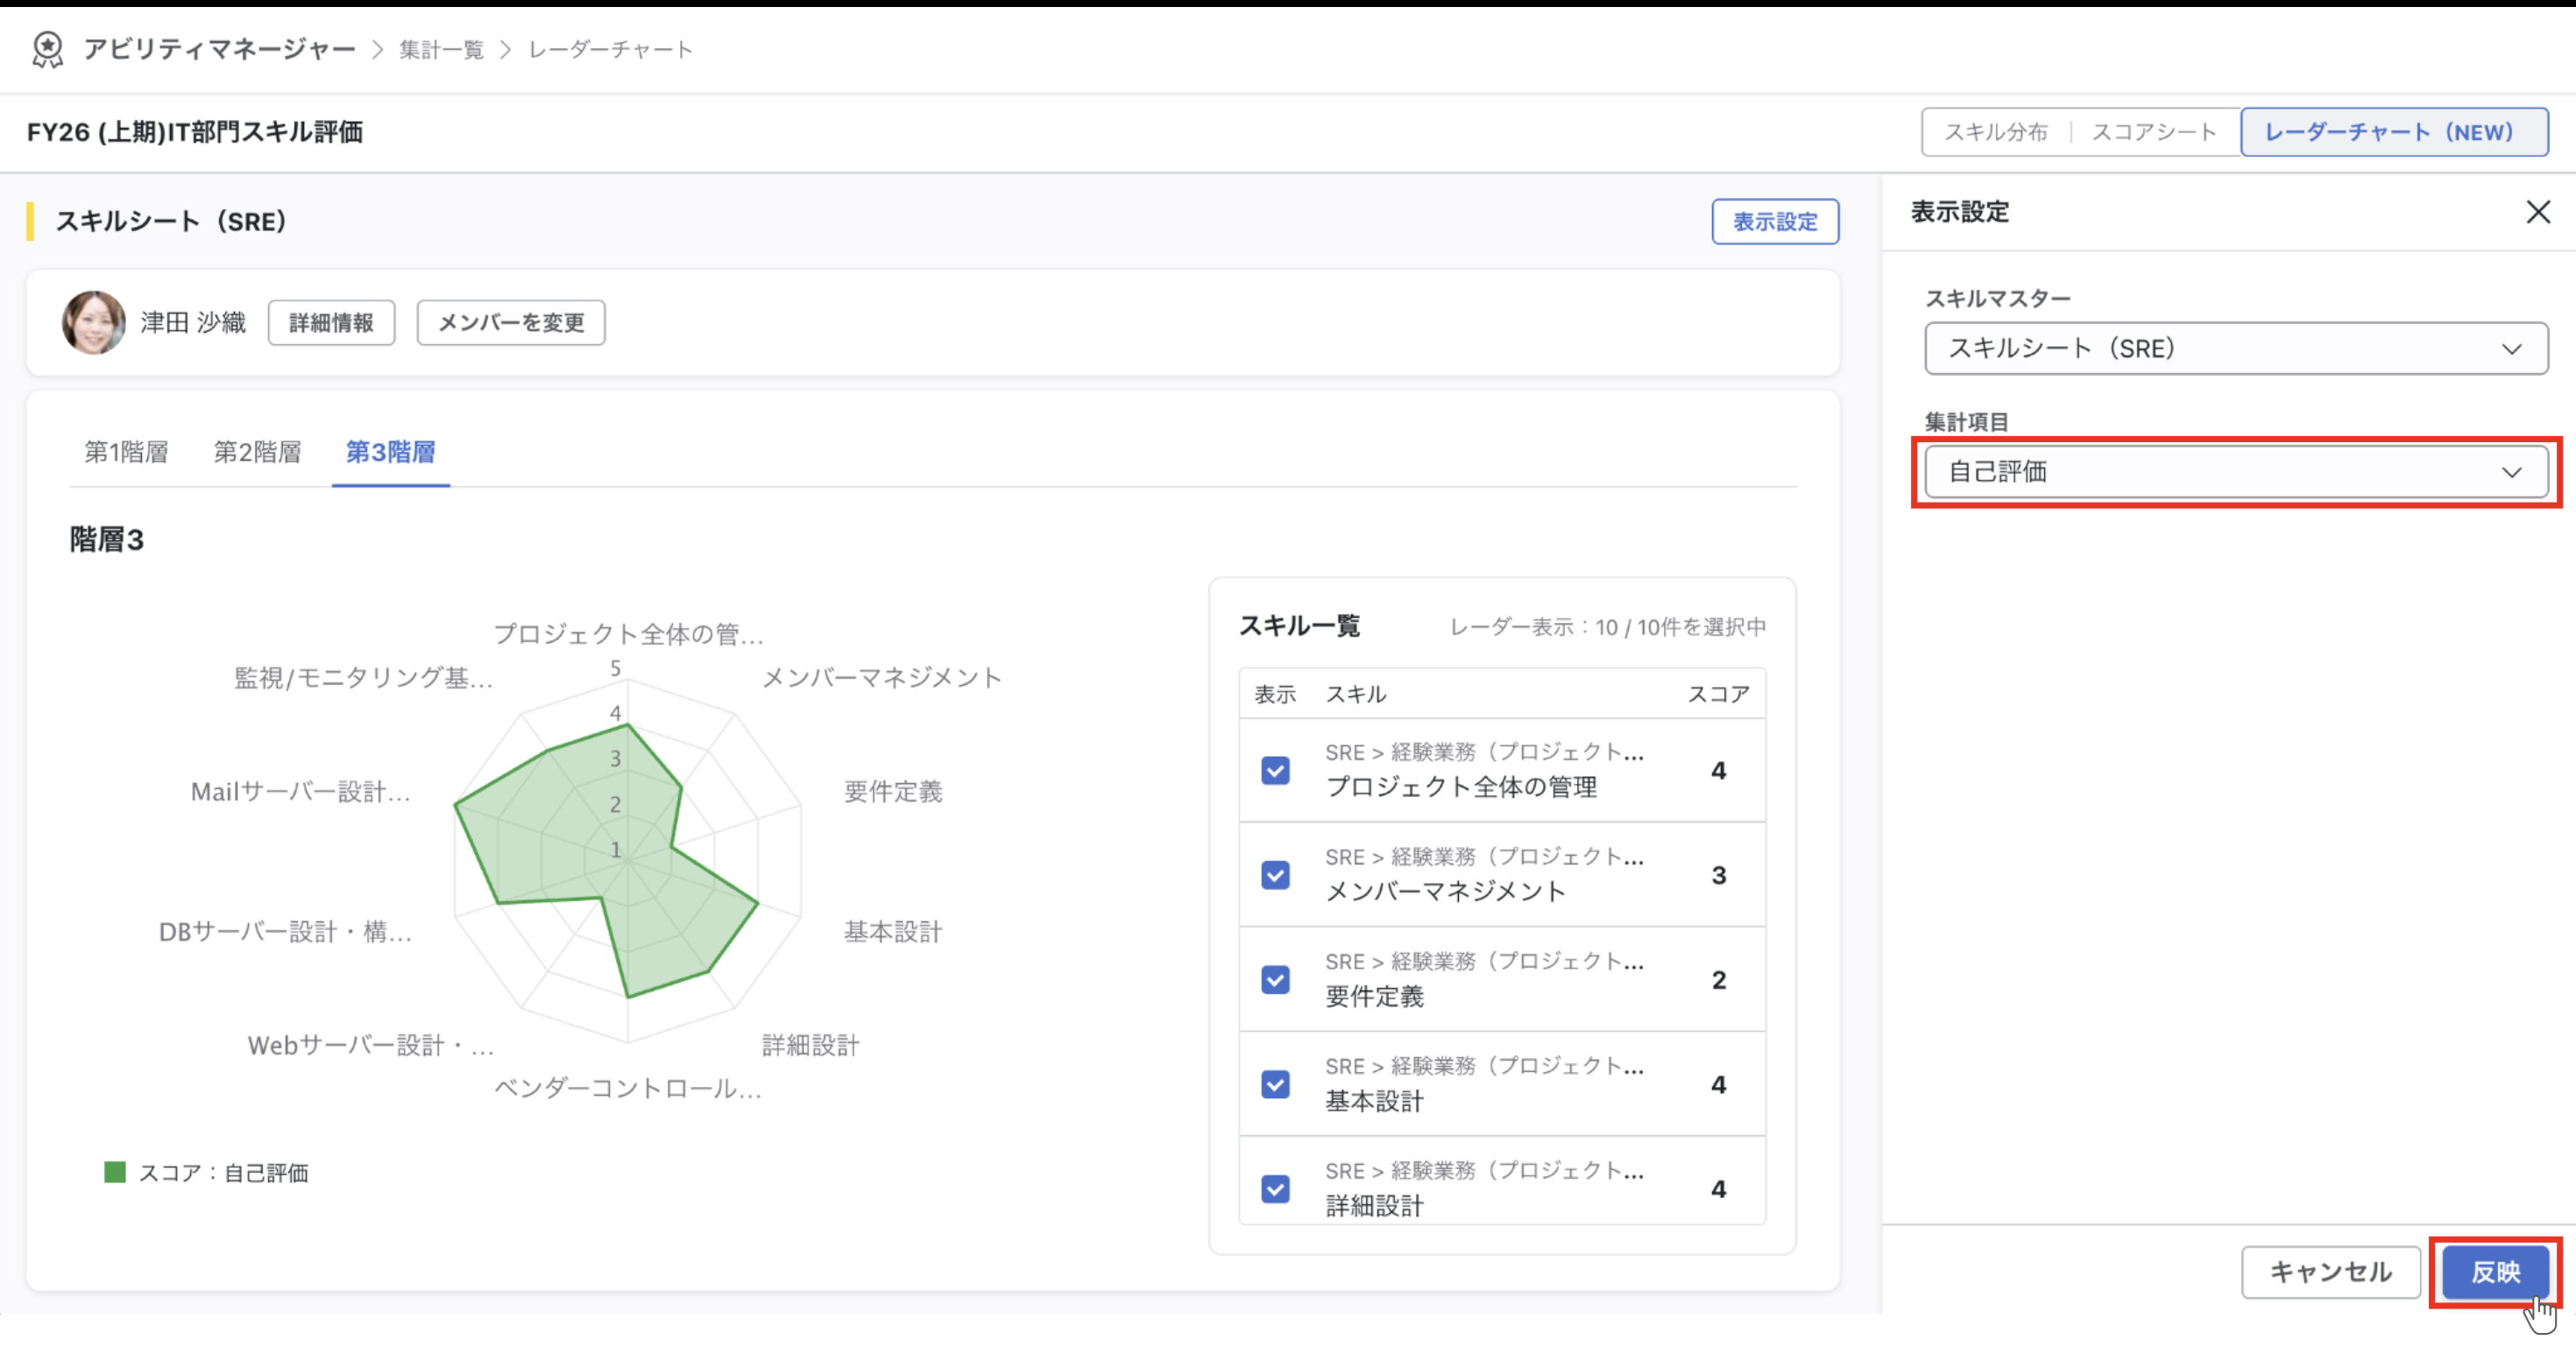Click the Ability Manager award badge icon
Image resolution: width=2576 pixels, height=1347 pixels.
[47, 49]
